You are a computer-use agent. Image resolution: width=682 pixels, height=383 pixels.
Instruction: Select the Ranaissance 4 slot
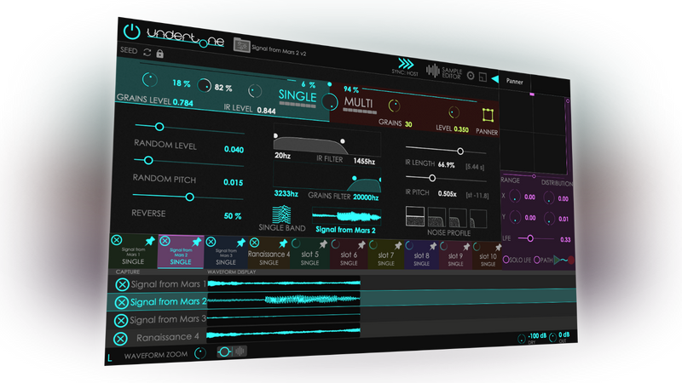(269, 253)
